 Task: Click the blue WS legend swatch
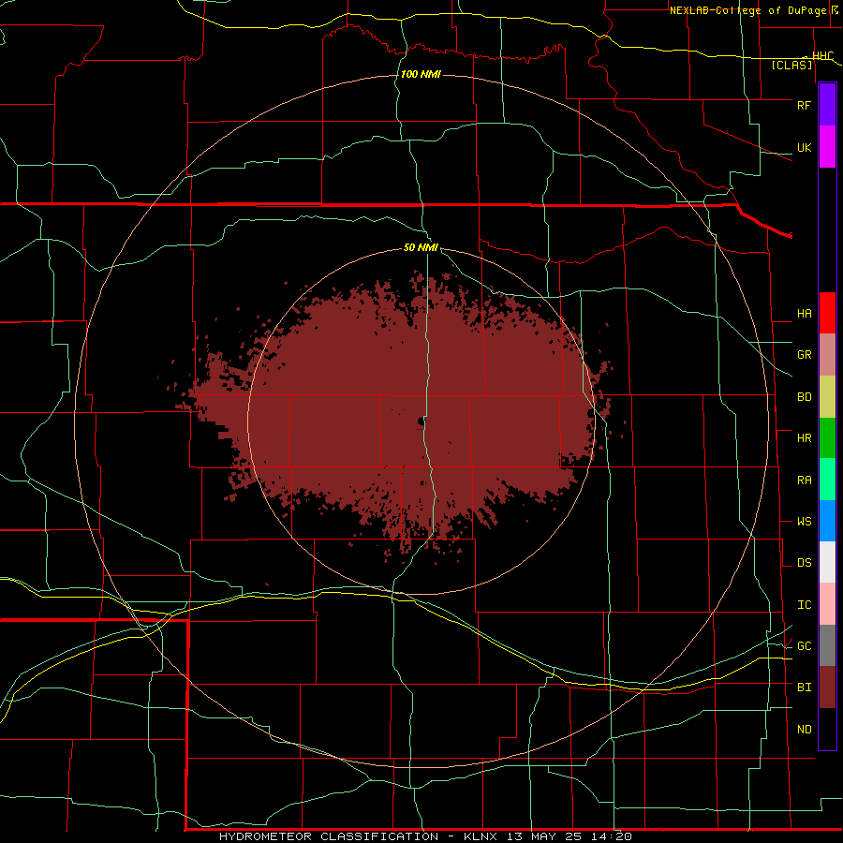click(827, 521)
